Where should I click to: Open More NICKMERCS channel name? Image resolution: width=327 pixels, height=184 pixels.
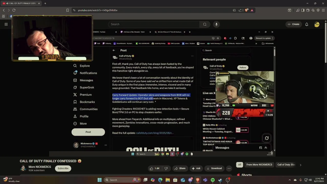click(x=40, y=167)
